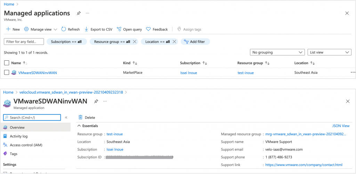Viewport: 356px width, 174px height.
Task: Open the List view dropdown
Action: click(x=329, y=52)
